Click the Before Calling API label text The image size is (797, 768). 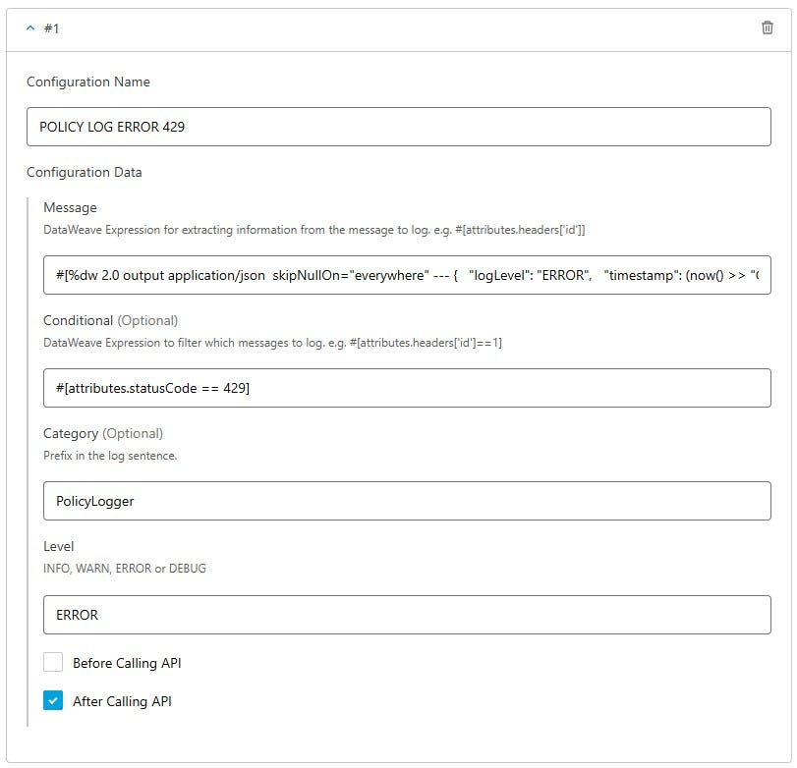(x=127, y=663)
